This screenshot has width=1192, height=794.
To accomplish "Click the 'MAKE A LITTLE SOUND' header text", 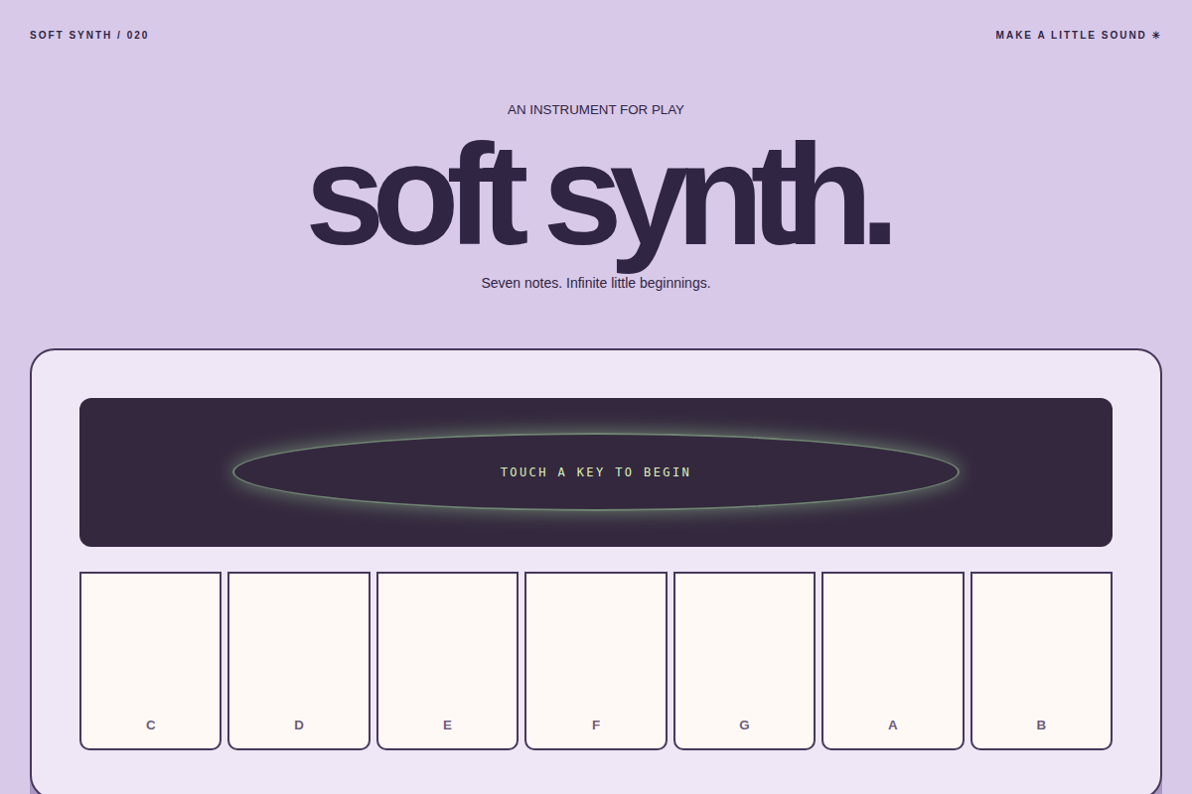I will pyautogui.click(x=1078, y=35).
